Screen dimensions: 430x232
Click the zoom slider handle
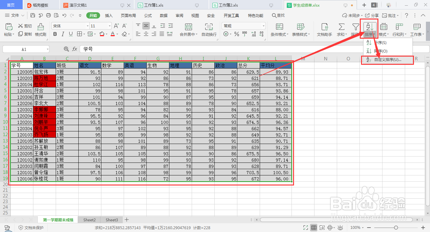tap(396, 228)
